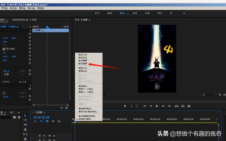
Task: Open workspace overflow double-arrow menu
Action: 184,13
